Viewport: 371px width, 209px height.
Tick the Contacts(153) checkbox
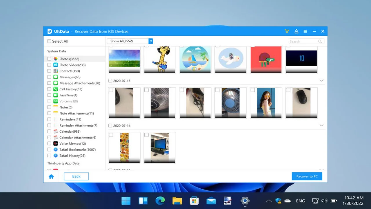(49, 71)
